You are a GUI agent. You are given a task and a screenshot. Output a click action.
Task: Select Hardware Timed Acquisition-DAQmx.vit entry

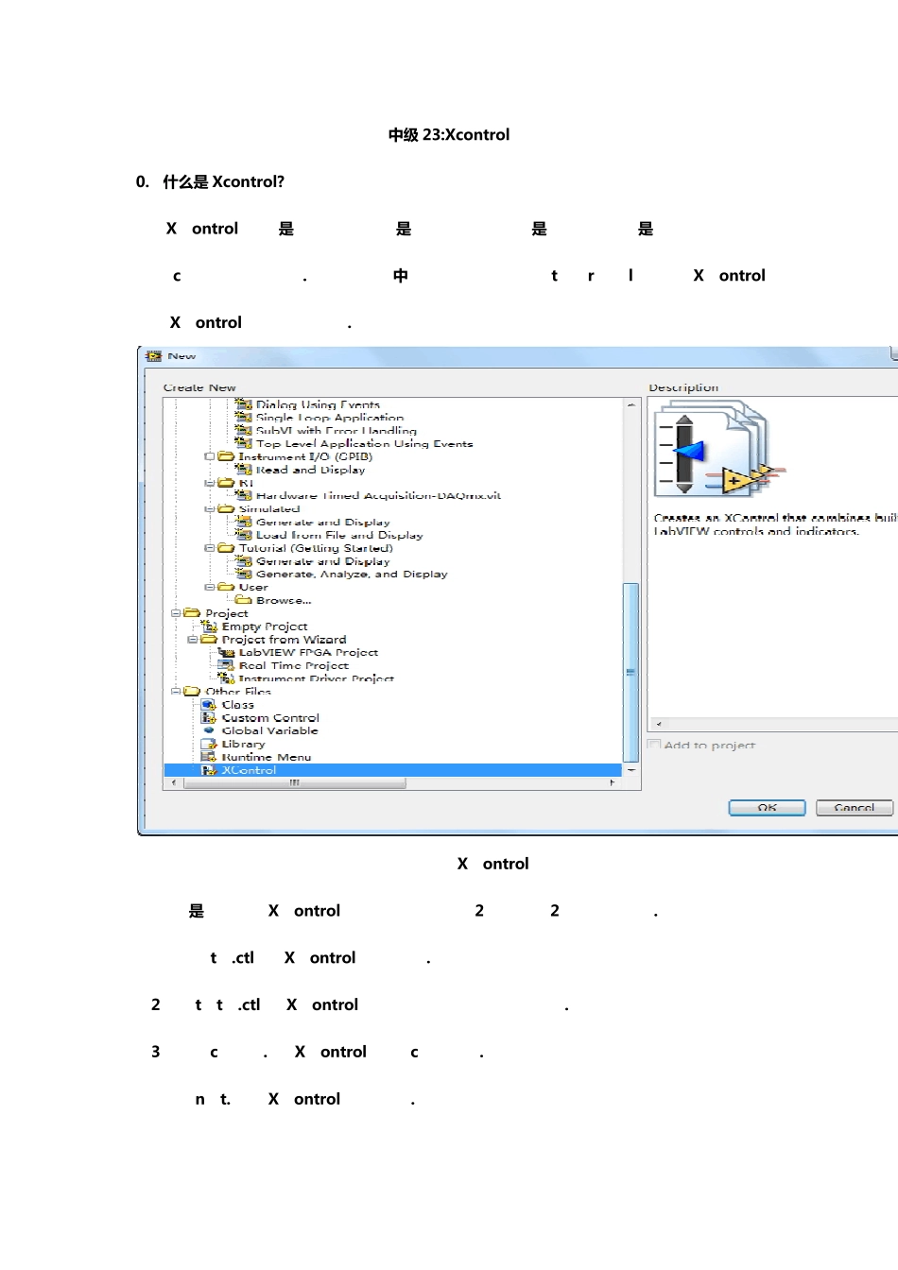(x=378, y=495)
